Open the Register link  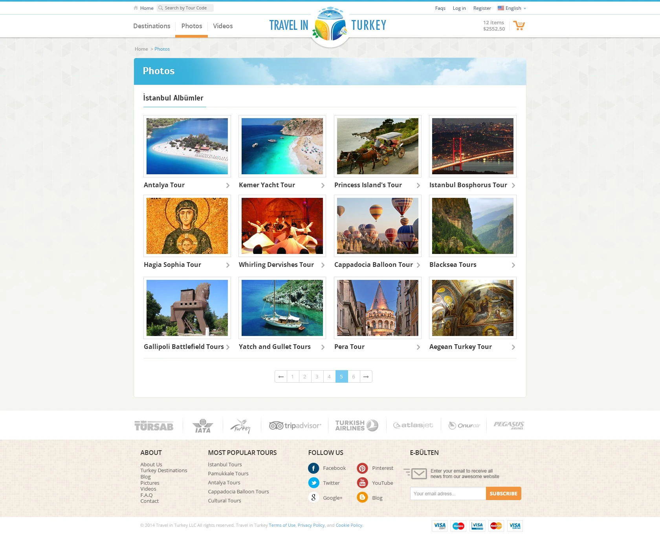pyautogui.click(x=482, y=8)
